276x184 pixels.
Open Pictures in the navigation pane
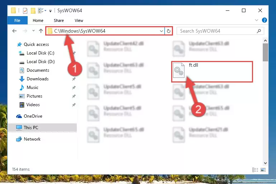34,96
